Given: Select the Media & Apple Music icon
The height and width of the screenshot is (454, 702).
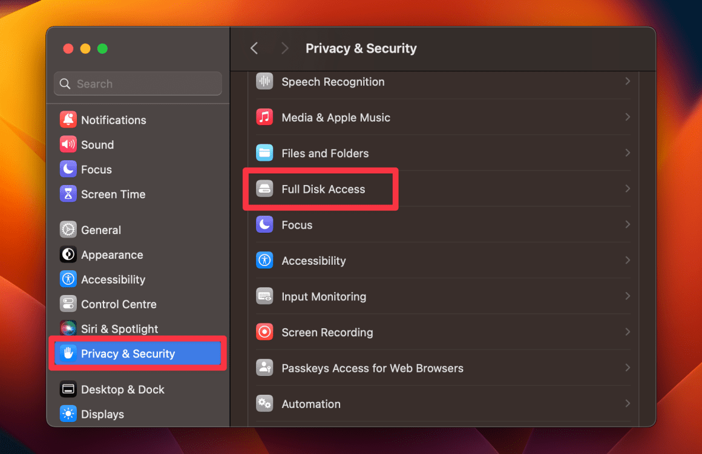Looking at the screenshot, I should point(264,117).
